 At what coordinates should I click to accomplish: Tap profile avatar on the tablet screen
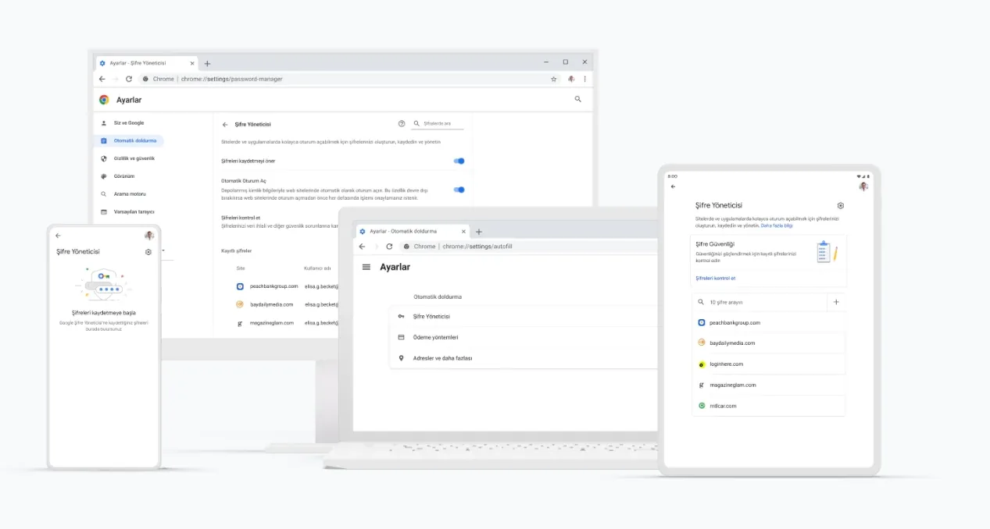click(863, 186)
